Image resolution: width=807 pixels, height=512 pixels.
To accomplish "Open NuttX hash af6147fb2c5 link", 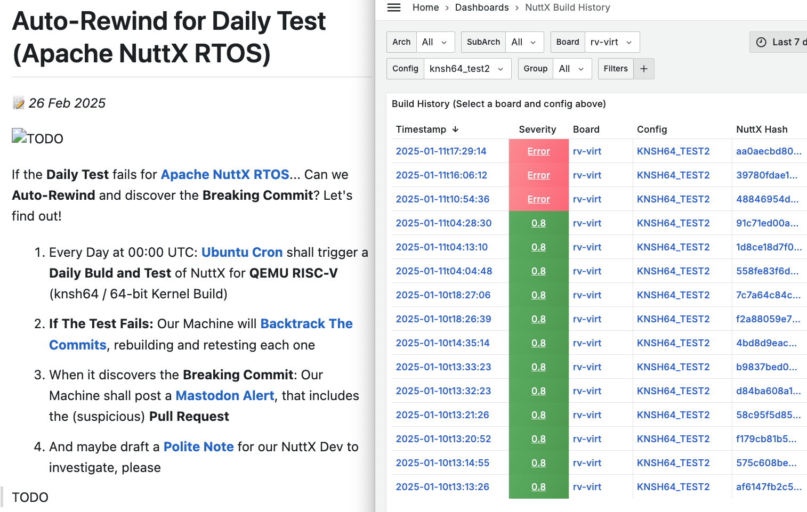I will pyautogui.click(x=769, y=487).
